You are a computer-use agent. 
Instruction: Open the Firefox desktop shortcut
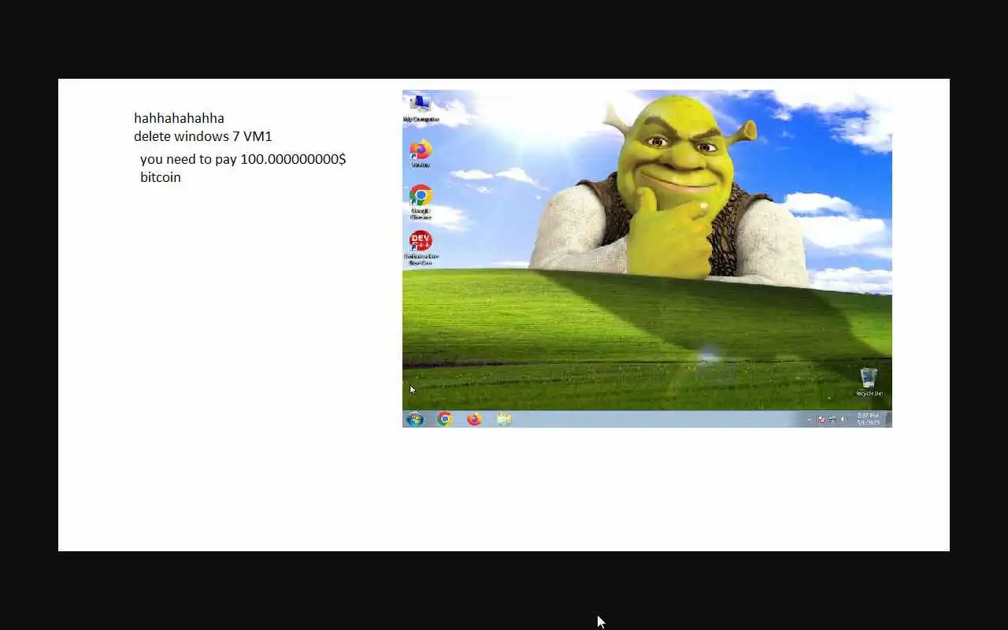point(421,154)
